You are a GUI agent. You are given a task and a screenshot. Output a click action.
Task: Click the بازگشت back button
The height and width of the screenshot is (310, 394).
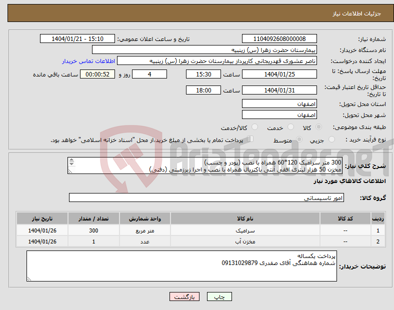[184, 296]
